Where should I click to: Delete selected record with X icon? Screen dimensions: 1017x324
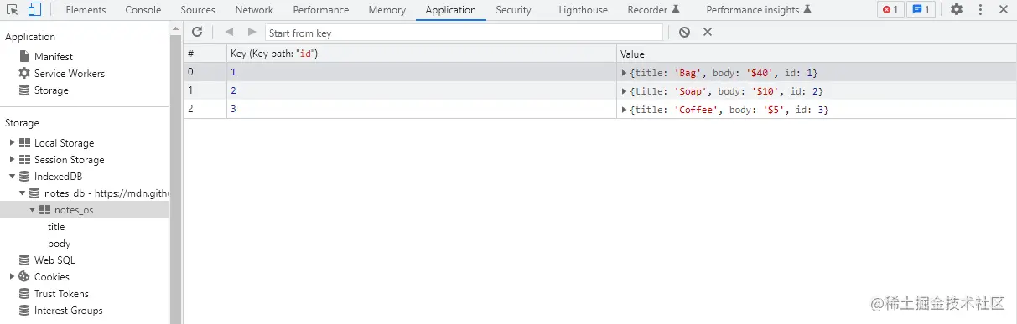coord(708,32)
